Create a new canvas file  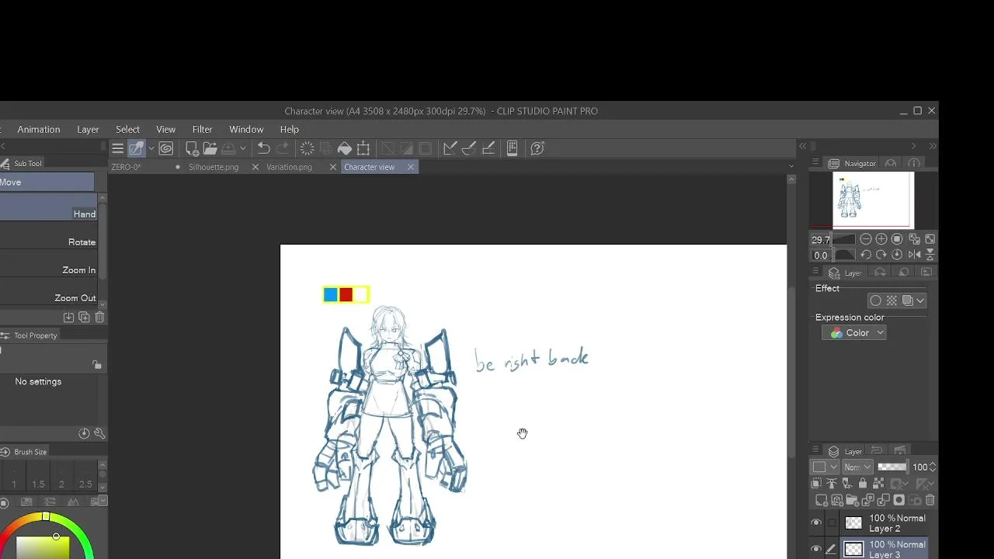192,148
